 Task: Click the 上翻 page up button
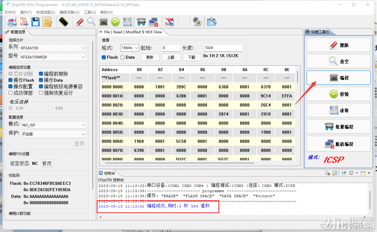(x=171, y=57)
